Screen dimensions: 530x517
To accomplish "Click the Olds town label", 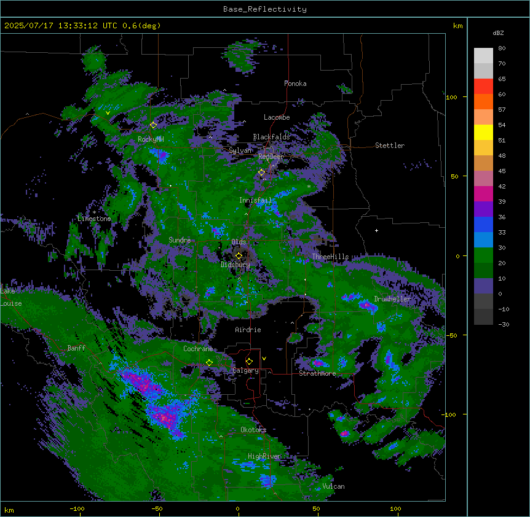I will tap(239, 242).
